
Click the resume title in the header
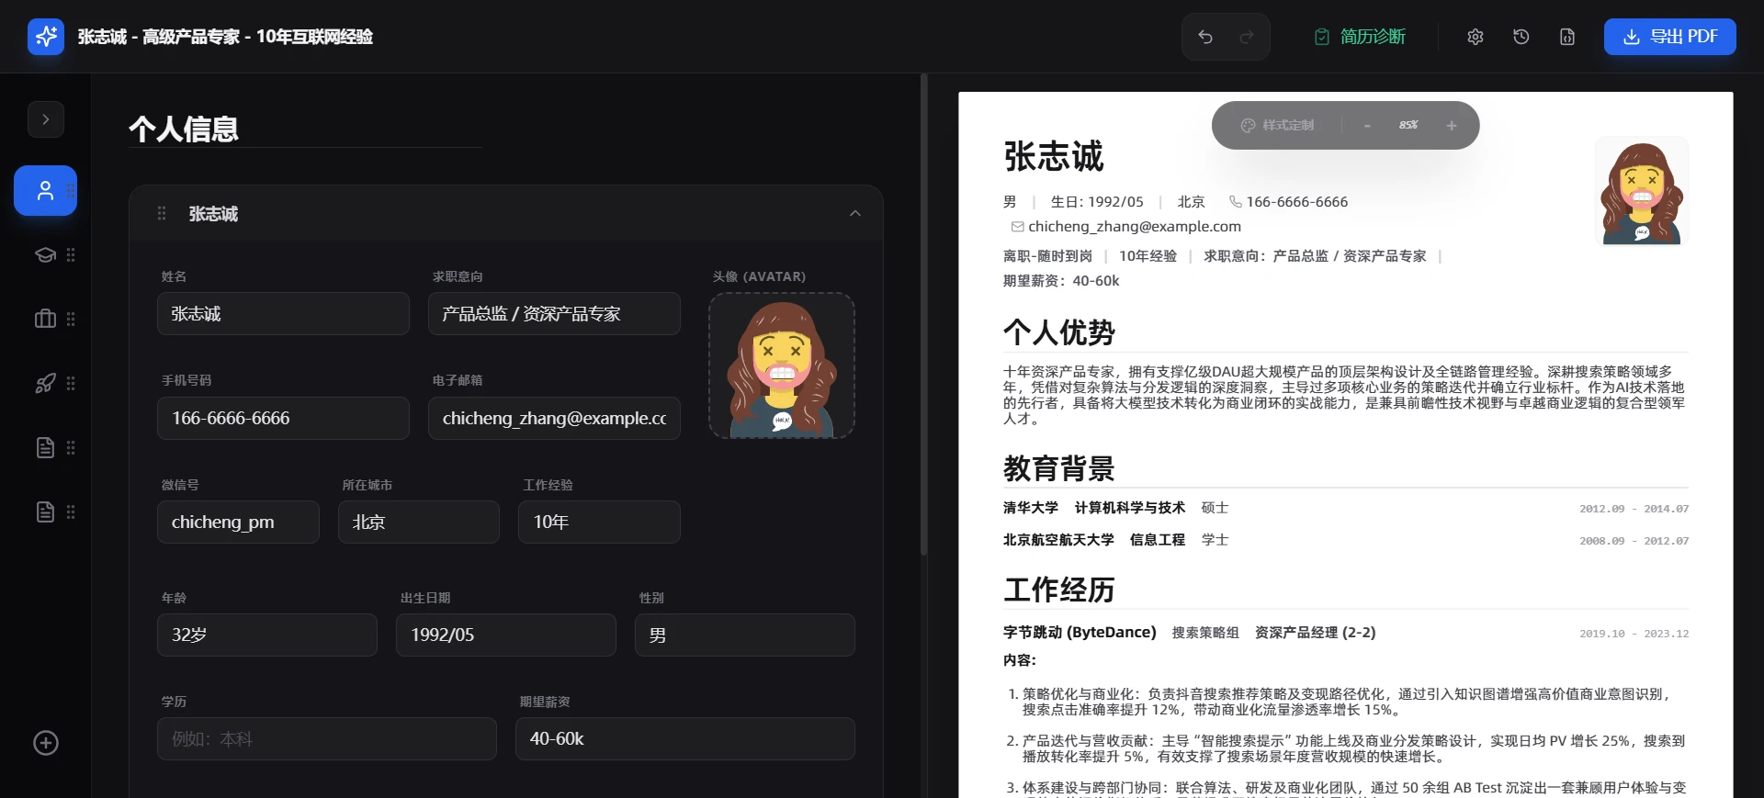(x=225, y=37)
